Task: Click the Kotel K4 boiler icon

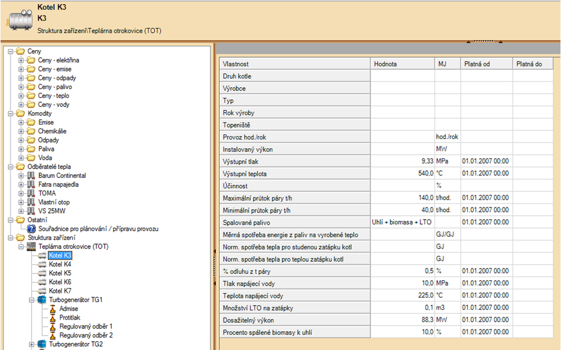Action: (x=42, y=265)
